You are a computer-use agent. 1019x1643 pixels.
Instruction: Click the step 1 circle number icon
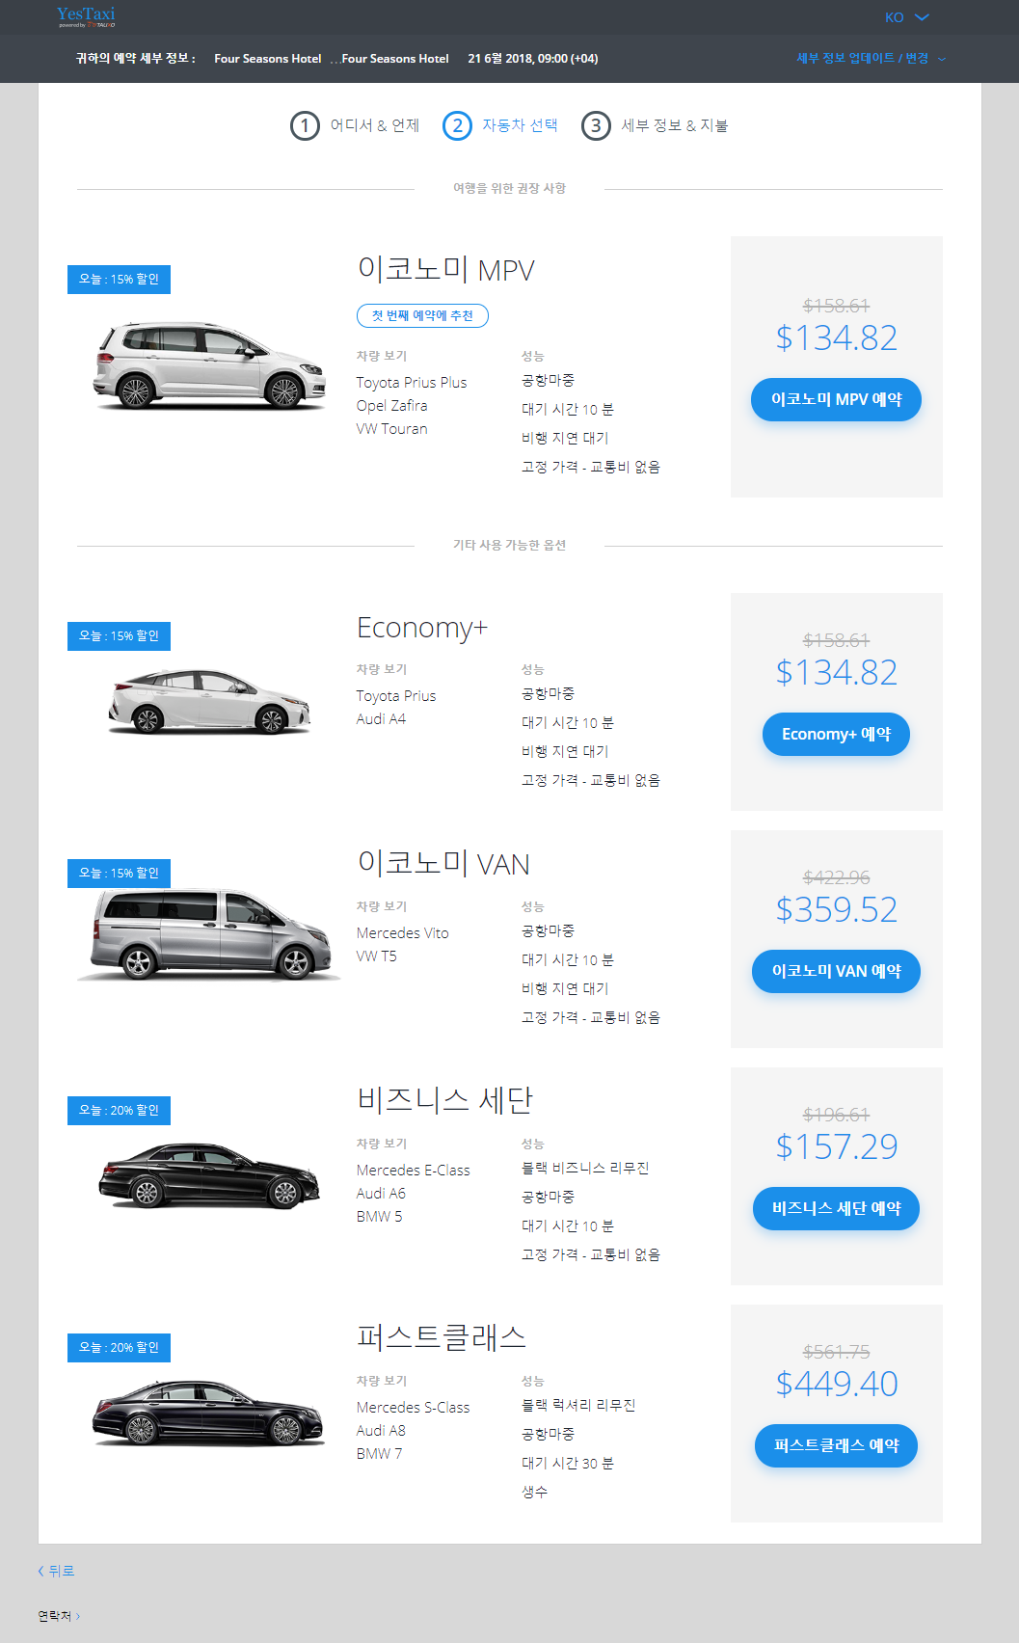coord(305,125)
